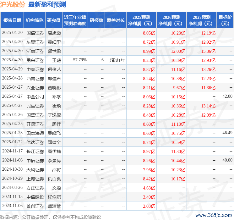
Task: Click analyst name 唐旭霞
Action: [54, 33]
